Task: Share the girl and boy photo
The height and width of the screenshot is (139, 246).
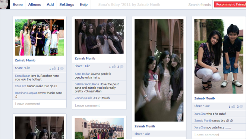Action: click(x=198, y=106)
